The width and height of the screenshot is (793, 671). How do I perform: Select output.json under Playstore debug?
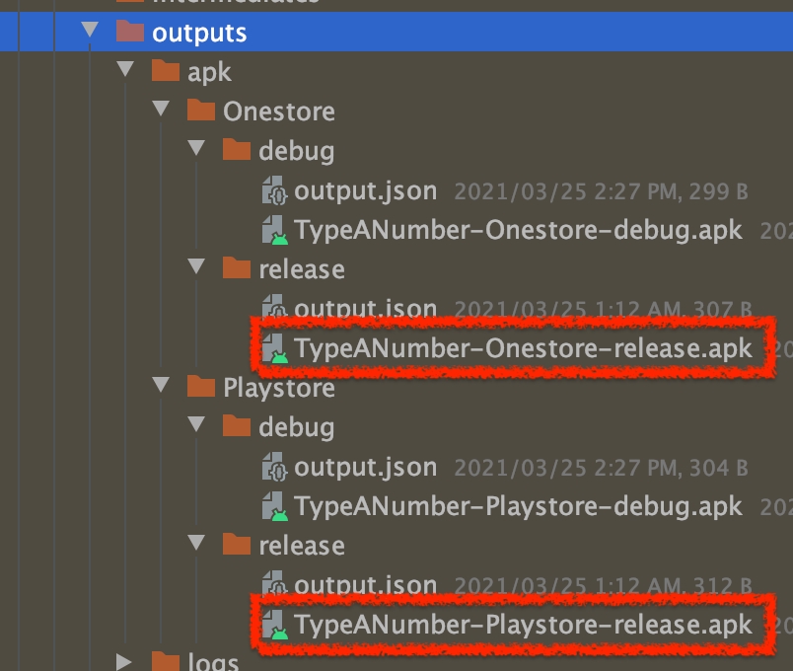tap(365, 467)
